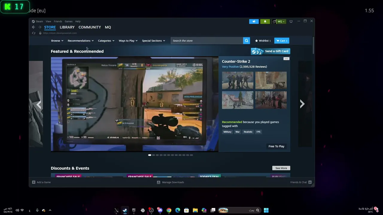Open the Cart with 1 item
Image resolution: width=383 pixels, height=215 pixels.
pyautogui.click(x=282, y=41)
